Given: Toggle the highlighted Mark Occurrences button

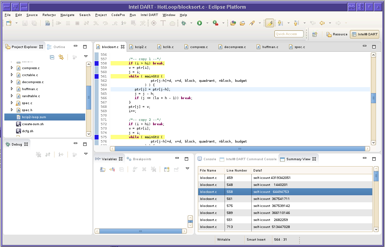Looking at the screenshot, I should (x=269, y=23).
